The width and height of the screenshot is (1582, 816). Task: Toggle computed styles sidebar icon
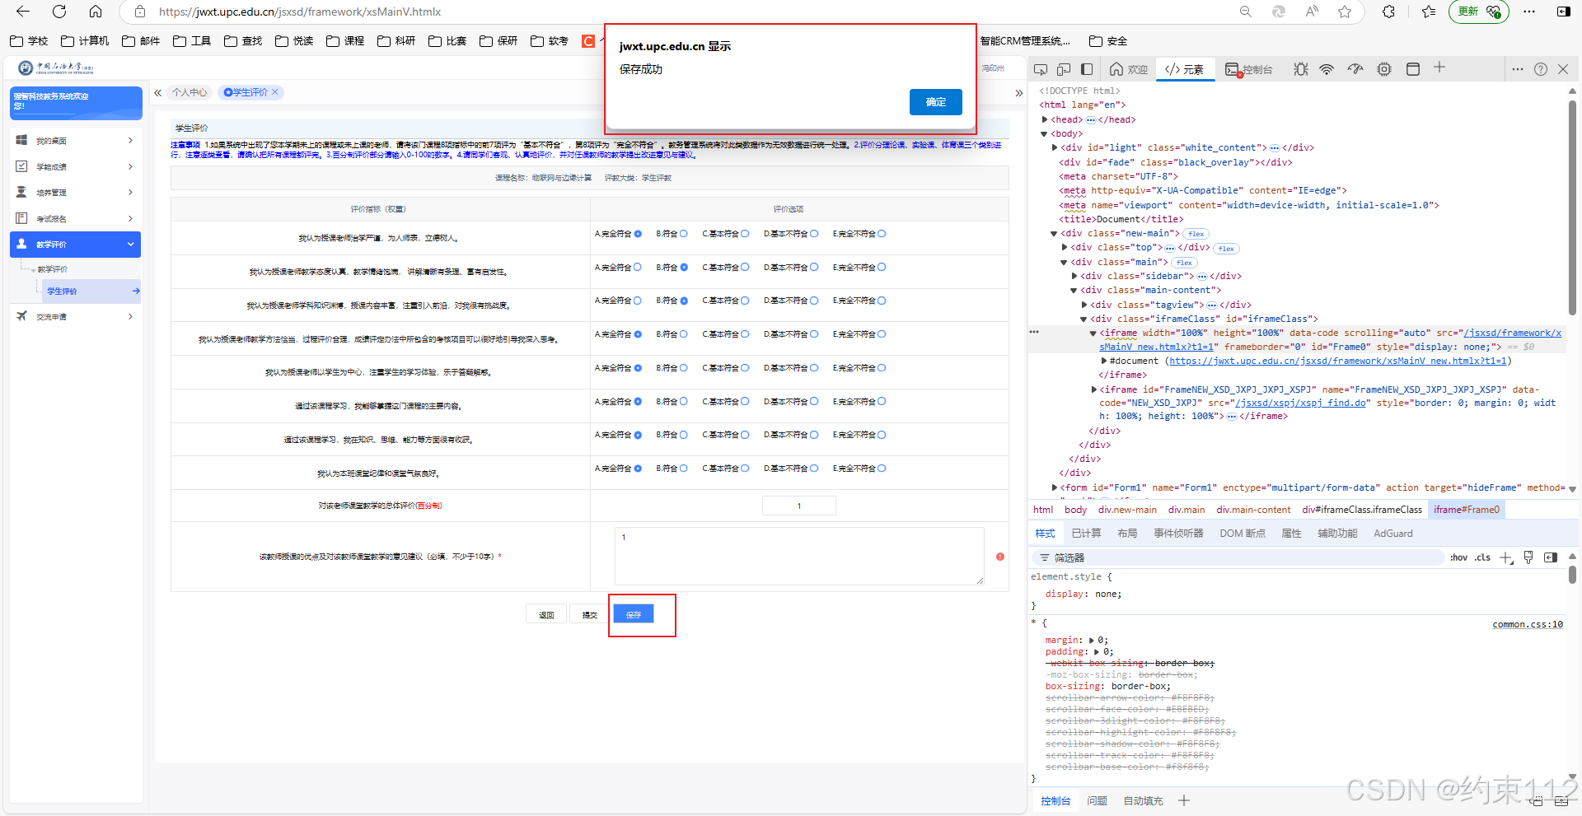(1551, 557)
